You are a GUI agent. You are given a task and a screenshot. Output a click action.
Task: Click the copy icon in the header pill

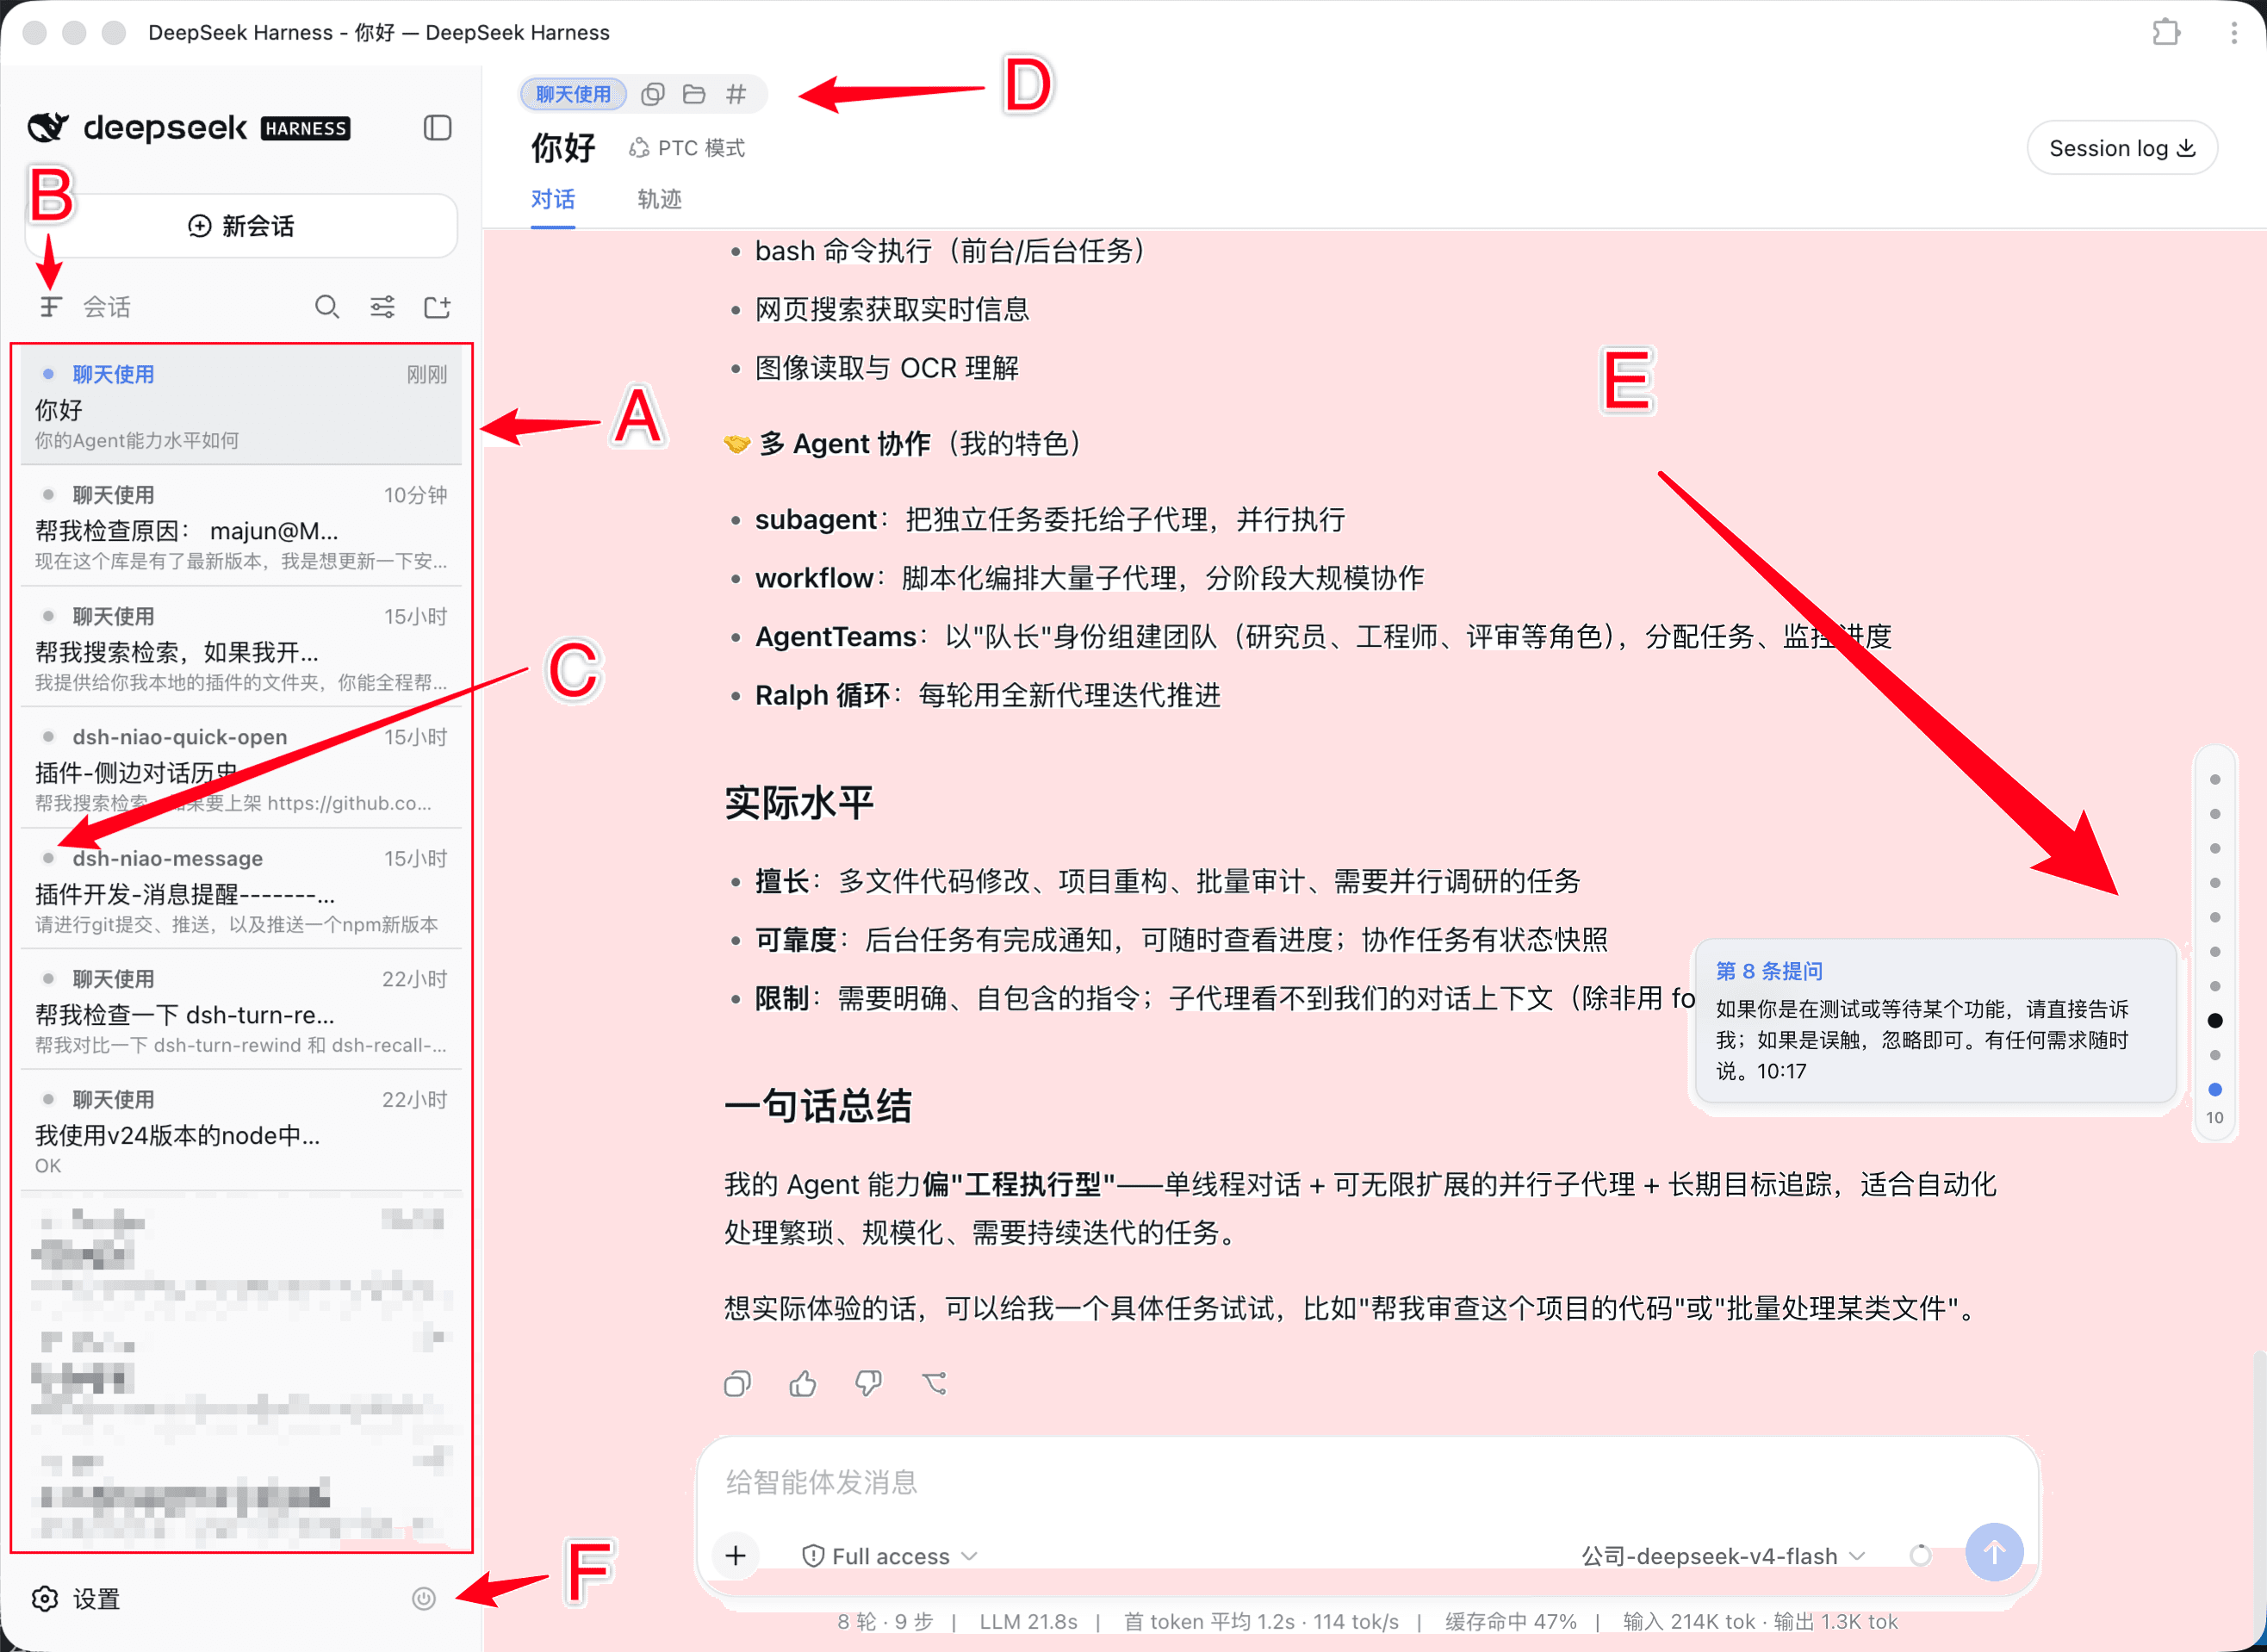pyautogui.click(x=653, y=94)
